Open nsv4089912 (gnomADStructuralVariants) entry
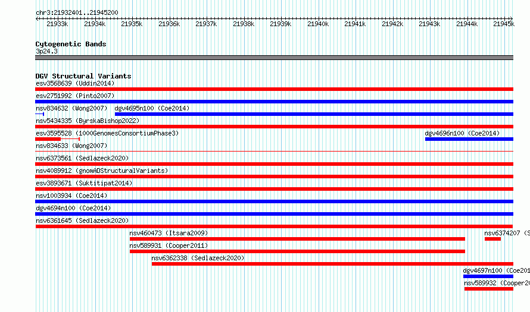Image resolution: width=530 pixels, height=312 pixels. coord(102,171)
